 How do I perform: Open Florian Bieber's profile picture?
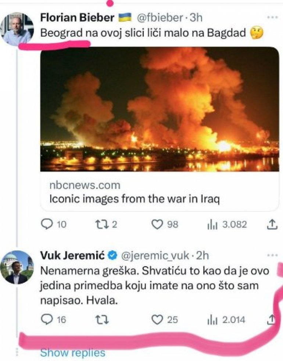pos(17,29)
